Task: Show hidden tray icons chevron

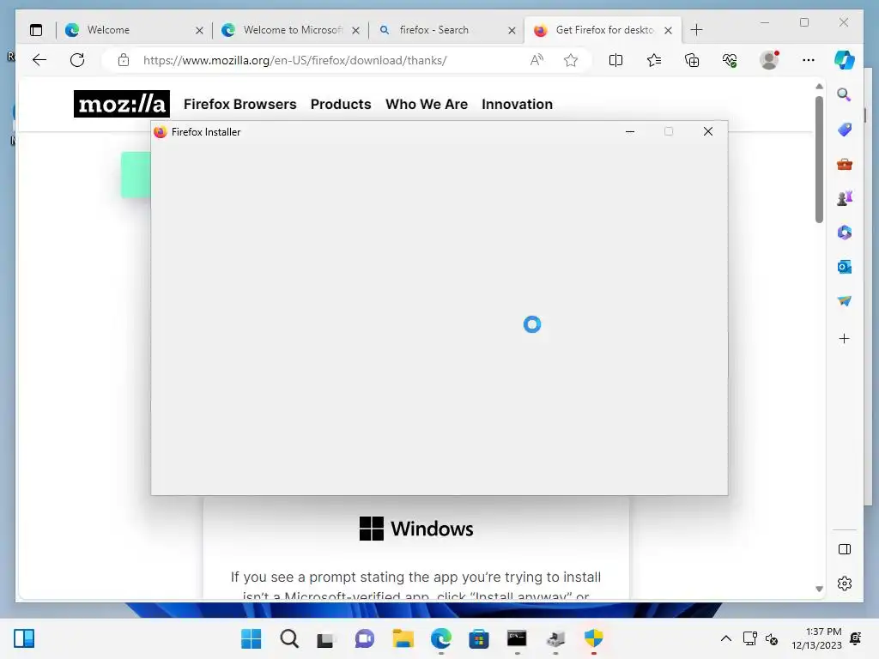Action: [x=726, y=638]
